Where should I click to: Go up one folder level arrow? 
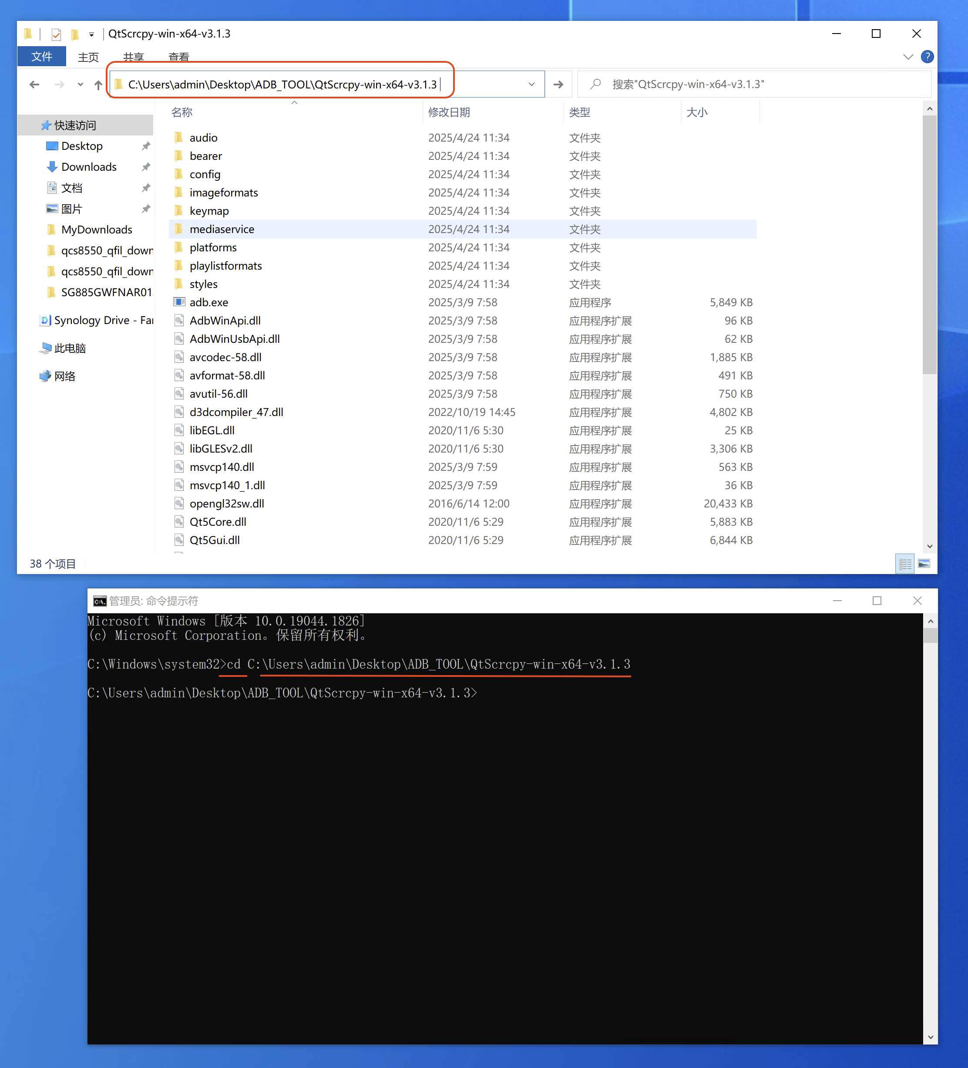tap(98, 85)
